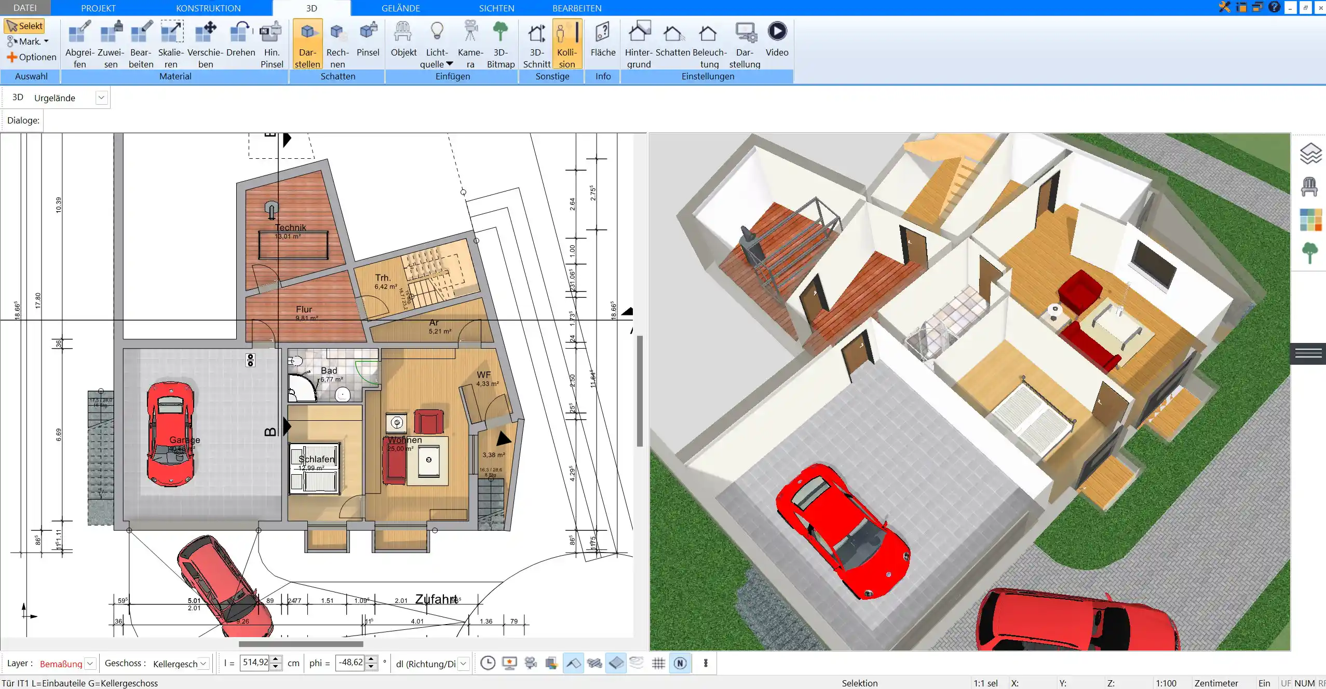Open the layers stack side panel
1326x689 pixels.
1310,154
